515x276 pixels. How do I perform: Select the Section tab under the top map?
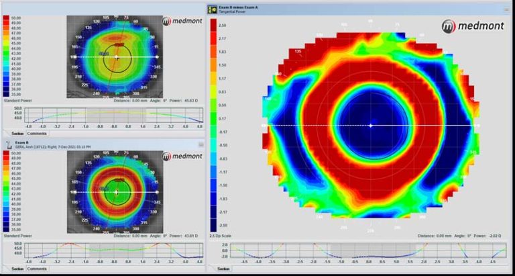click(x=17, y=133)
